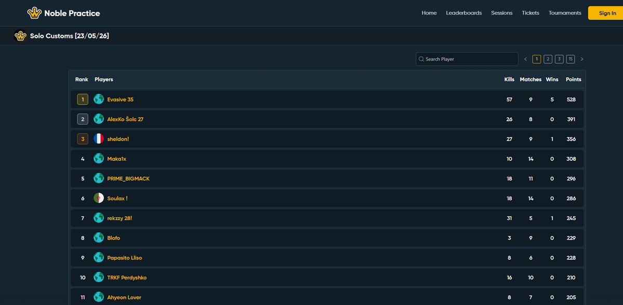Screen dimensions: 623x305
Task: Open Blofo player link
Action: pyautogui.click(x=114, y=239)
